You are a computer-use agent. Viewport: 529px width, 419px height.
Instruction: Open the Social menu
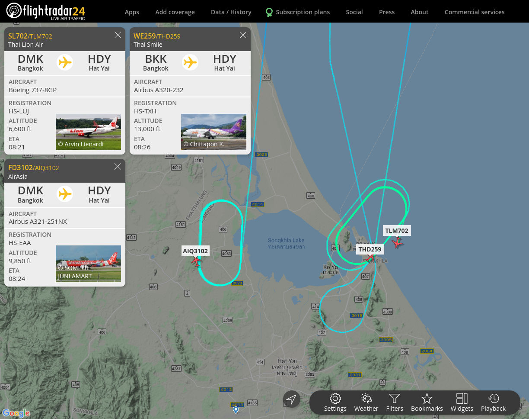tap(354, 12)
